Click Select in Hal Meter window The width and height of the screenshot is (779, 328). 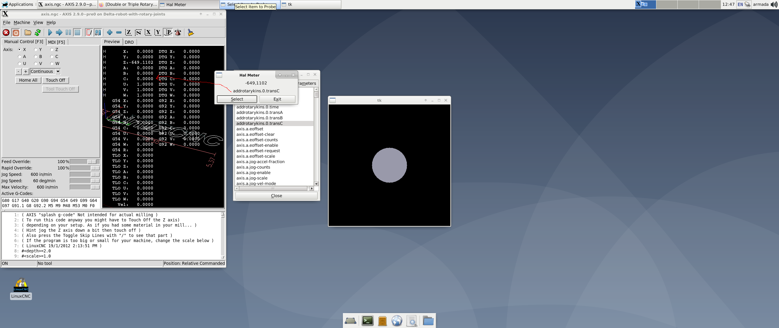pos(237,99)
